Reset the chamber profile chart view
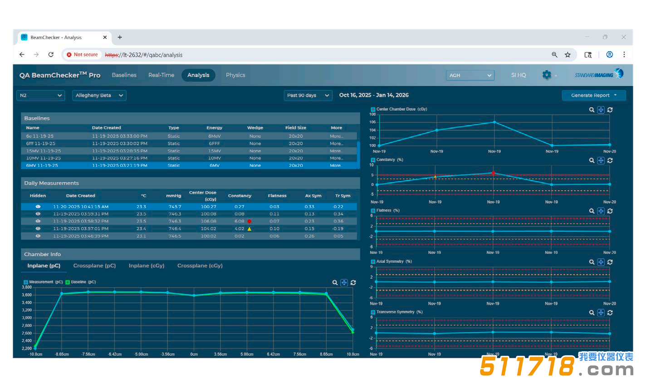Image resolution: width=646 pixels, height=387 pixels. pyautogui.click(x=353, y=283)
